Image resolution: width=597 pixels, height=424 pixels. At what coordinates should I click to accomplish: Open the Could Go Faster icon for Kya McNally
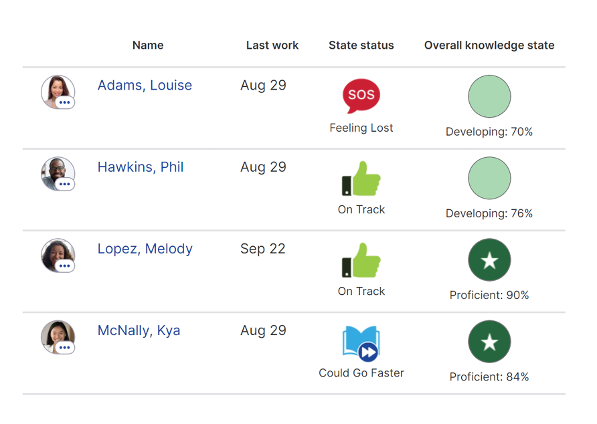click(x=361, y=342)
